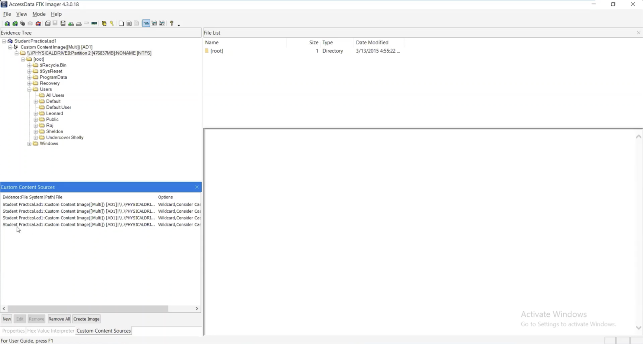Enable Automatic view mode glasses icon
Image resolution: width=643 pixels, height=344 pixels.
coord(147,23)
